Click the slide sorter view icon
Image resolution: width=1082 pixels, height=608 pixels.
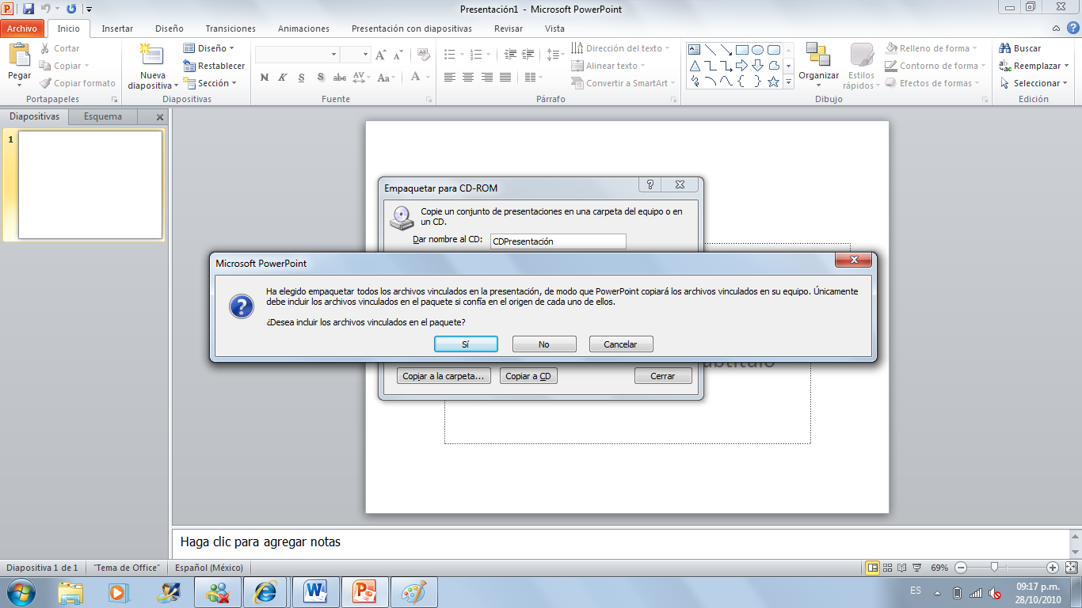tap(887, 568)
